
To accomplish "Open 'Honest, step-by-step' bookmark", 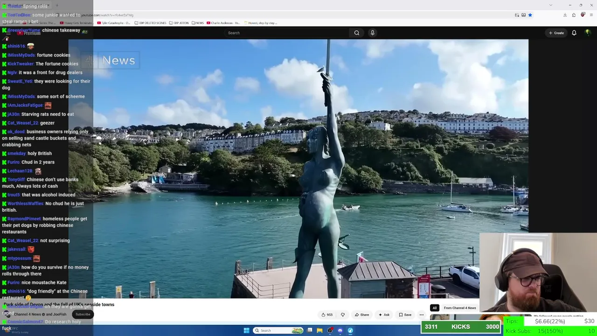I will [261, 23].
